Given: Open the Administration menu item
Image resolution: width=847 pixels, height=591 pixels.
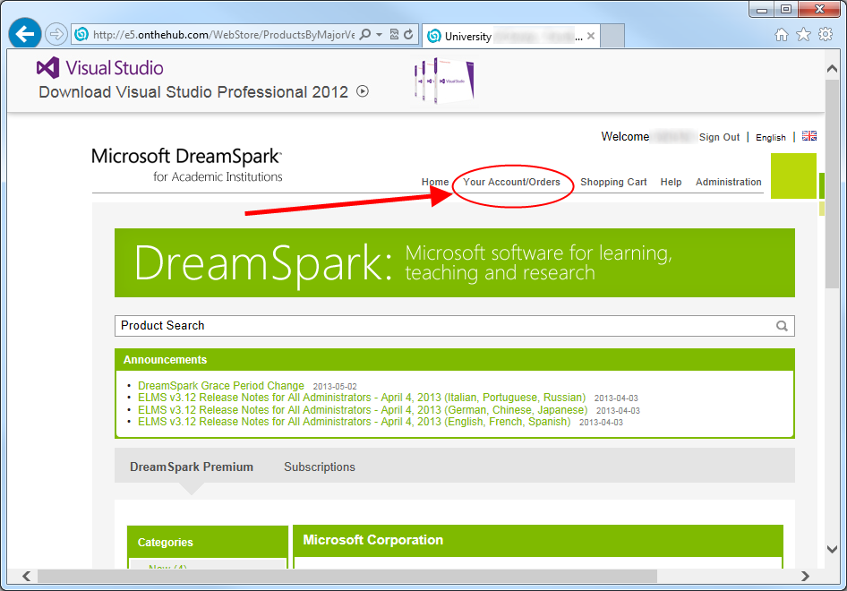Looking at the screenshot, I should tap(728, 182).
